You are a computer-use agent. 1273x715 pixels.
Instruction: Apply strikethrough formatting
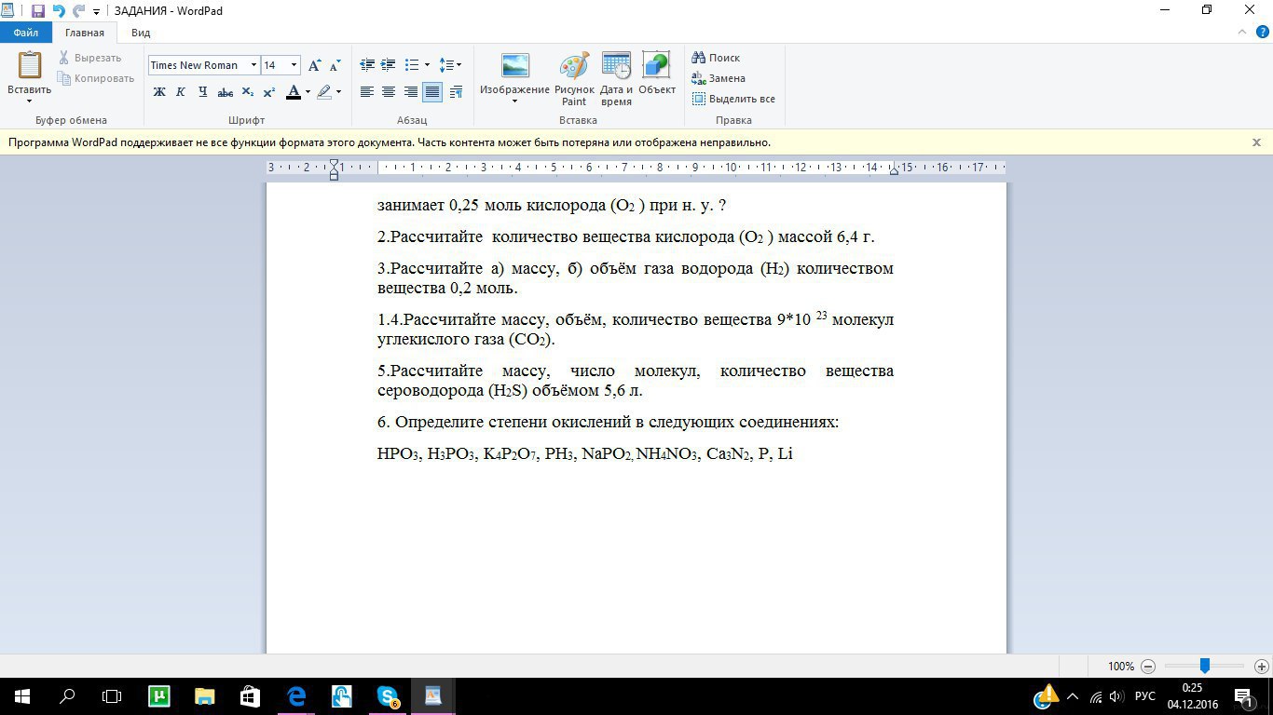coord(225,92)
